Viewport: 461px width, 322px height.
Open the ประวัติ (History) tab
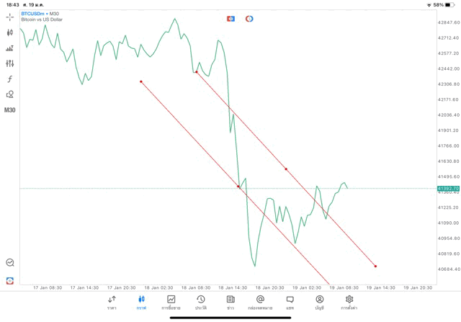(200, 302)
